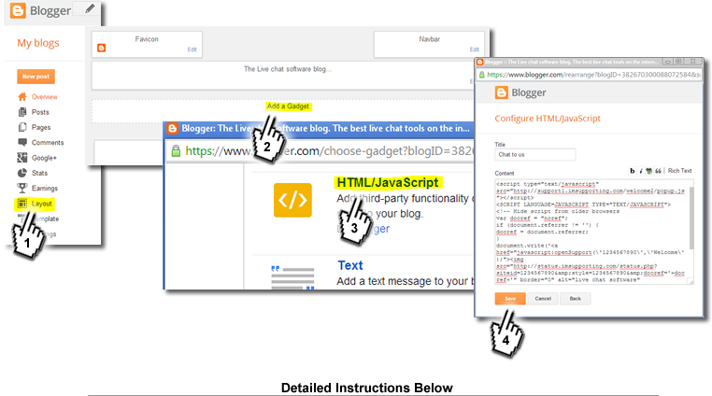Click Edit link in Favicon gadget
Viewport: 712px width, 396px height.
pos(192,49)
